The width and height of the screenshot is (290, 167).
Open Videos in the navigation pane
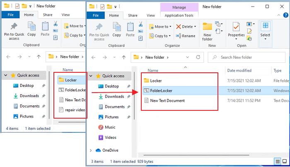click(x=111, y=137)
